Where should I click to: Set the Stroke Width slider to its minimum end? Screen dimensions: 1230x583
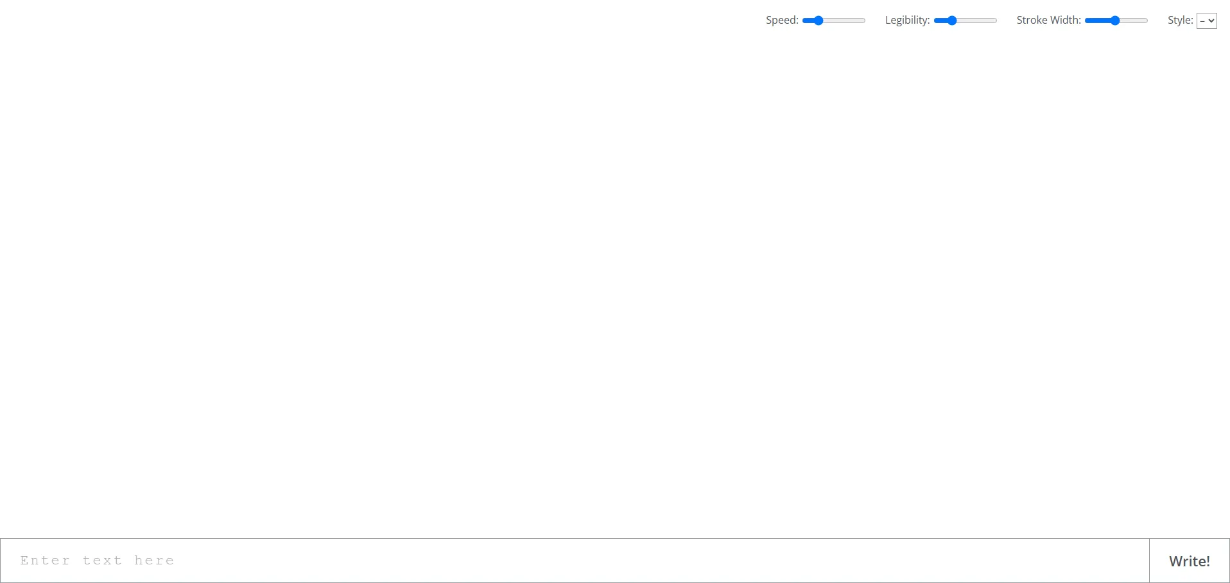(x=1086, y=21)
